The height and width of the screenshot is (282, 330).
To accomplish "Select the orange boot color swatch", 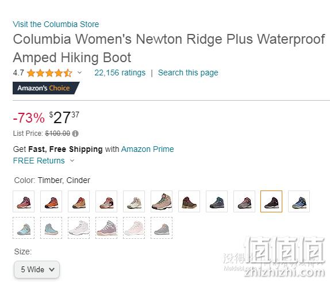I will (x=51, y=201).
